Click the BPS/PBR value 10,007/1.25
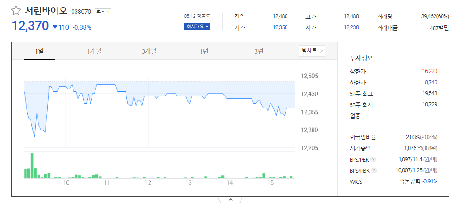 (409, 170)
